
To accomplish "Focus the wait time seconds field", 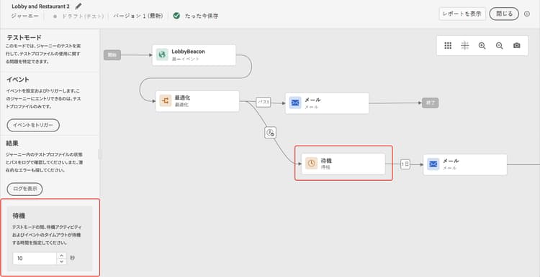I will click(x=35, y=258).
